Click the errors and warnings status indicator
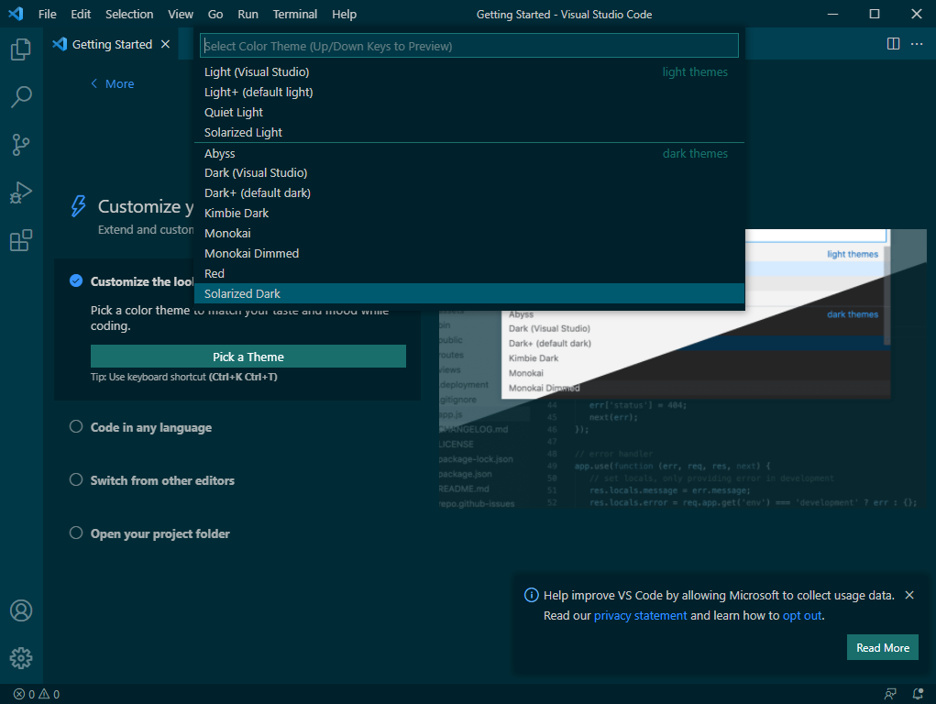This screenshot has height=704, width=936. (x=37, y=694)
